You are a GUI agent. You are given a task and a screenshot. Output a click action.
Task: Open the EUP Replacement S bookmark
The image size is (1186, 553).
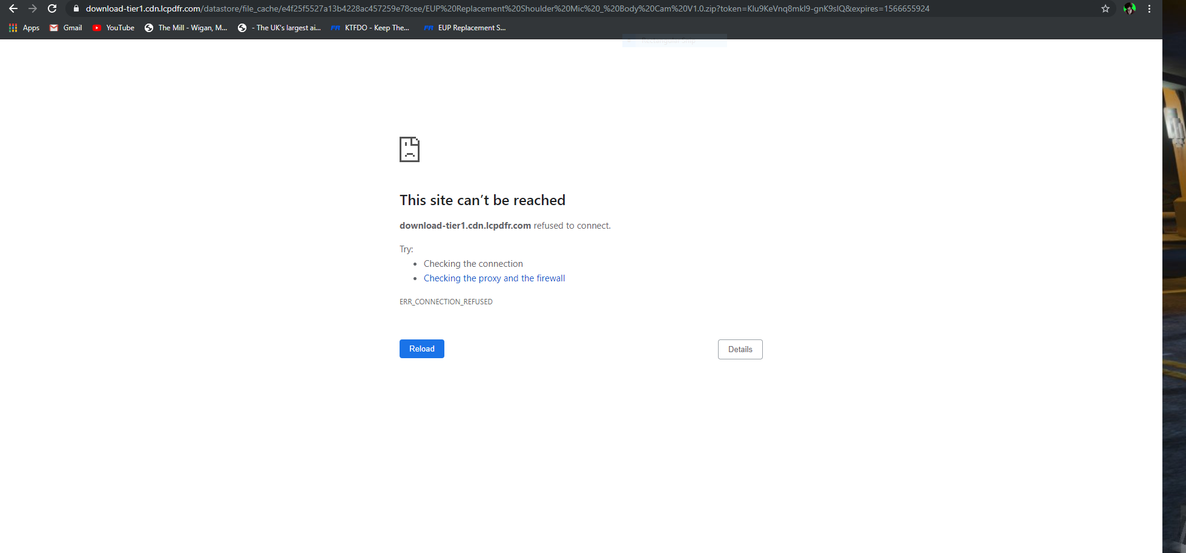465,28
